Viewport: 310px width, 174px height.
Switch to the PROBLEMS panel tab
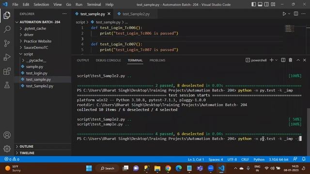coord(157,60)
